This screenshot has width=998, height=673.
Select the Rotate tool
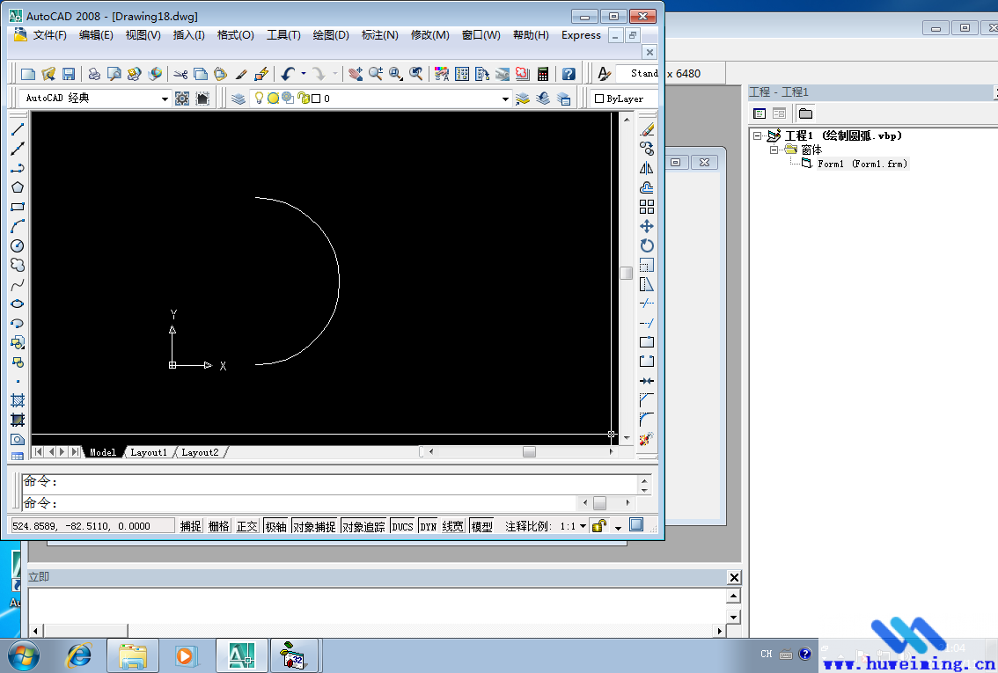(647, 245)
